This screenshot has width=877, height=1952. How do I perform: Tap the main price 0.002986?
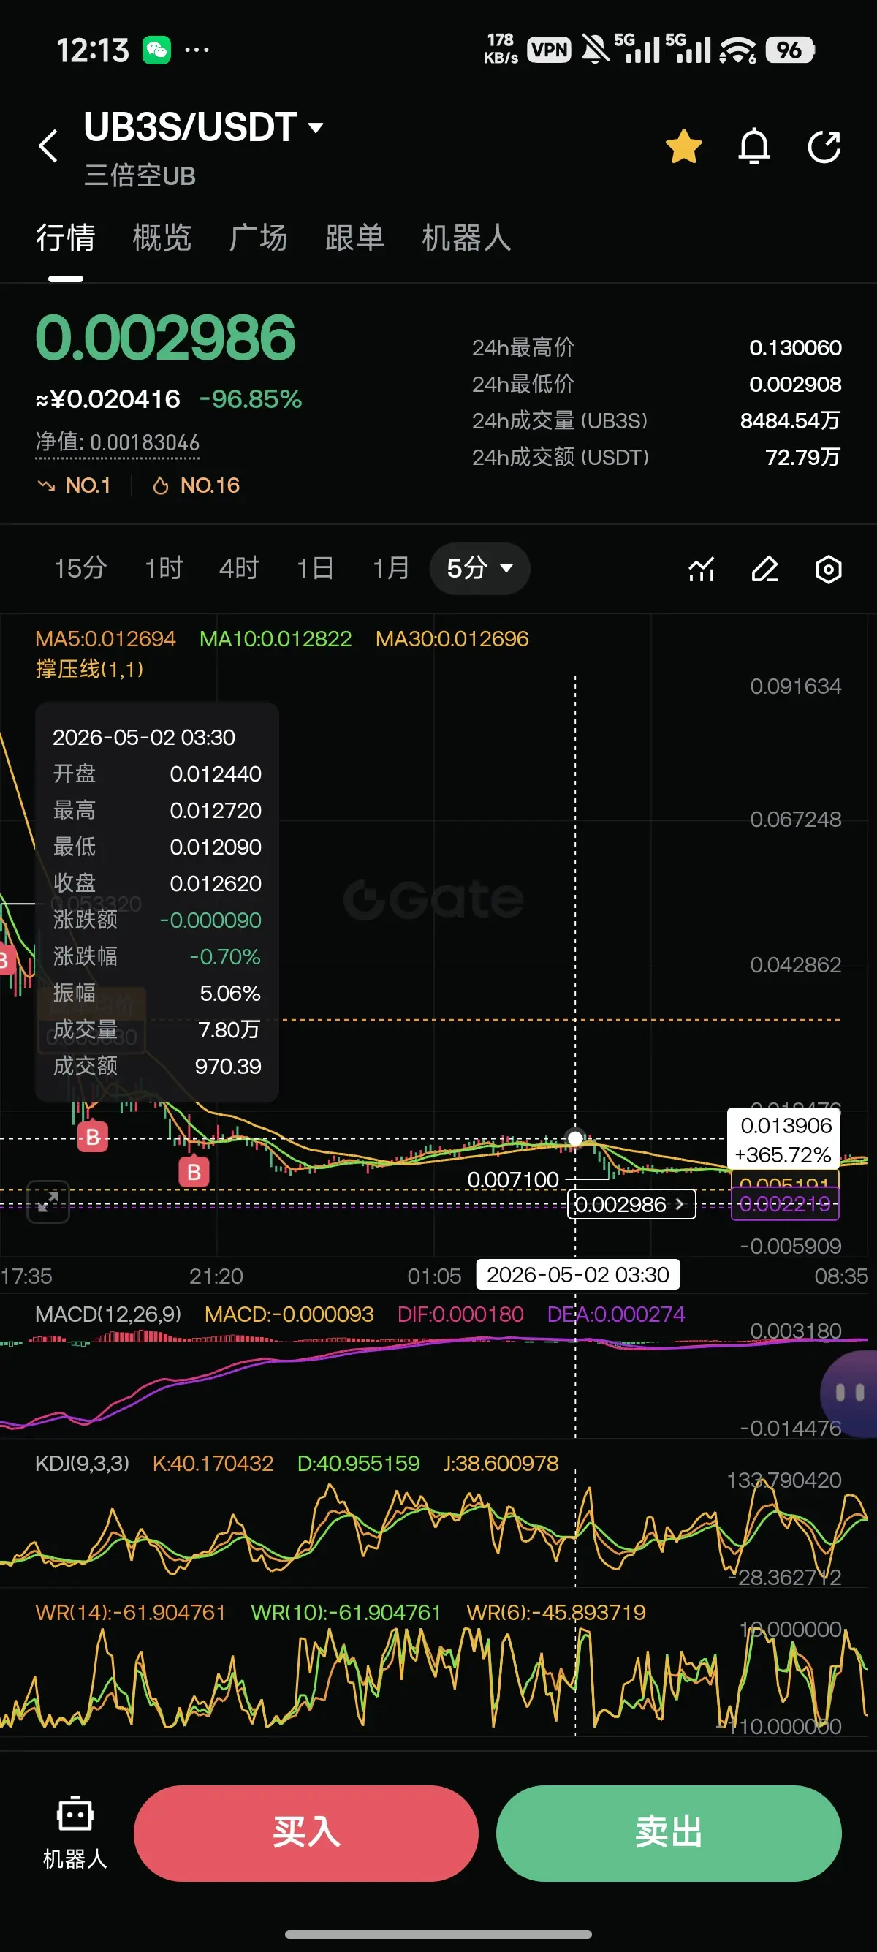[165, 338]
